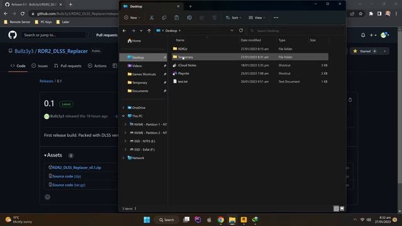Open Task View on taskbar
The image size is (402, 226).
click(x=187, y=220)
